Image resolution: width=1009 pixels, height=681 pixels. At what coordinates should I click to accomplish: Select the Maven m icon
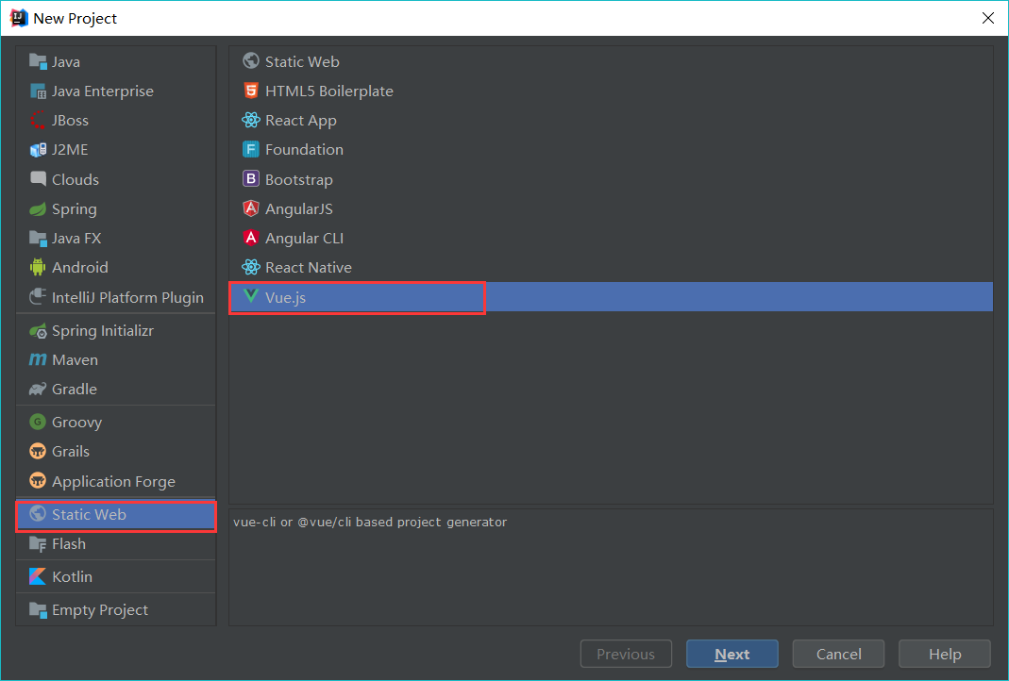[38, 360]
